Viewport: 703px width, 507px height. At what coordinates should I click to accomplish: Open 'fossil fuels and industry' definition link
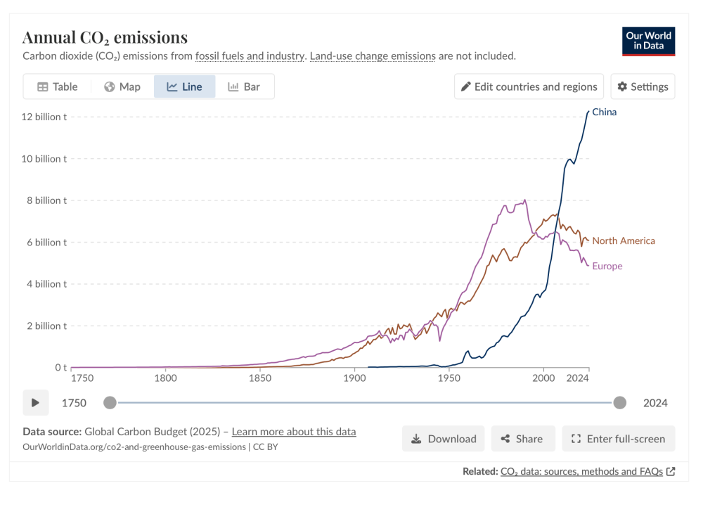tap(250, 56)
